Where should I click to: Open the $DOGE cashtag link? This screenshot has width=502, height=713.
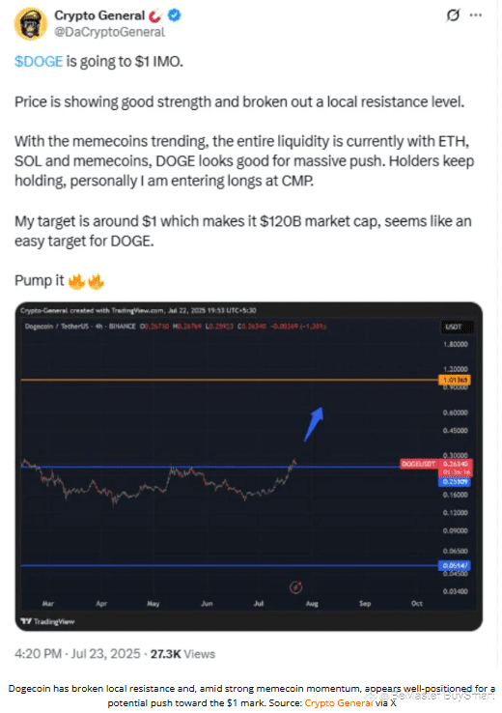pyautogui.click(x=39, y=62)
